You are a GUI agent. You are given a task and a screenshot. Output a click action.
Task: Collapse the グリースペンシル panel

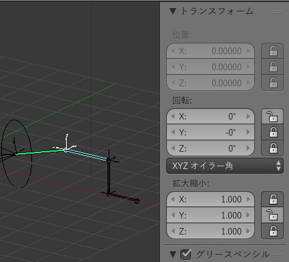pyautogui.click(x=173, y=254)
